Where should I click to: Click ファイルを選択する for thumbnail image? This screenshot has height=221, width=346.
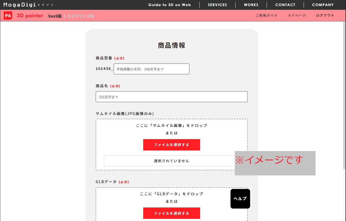(x=172, y=145)
